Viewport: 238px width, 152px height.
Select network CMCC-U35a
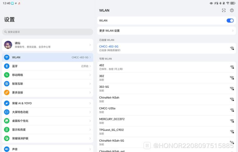(x=167, y=110)
